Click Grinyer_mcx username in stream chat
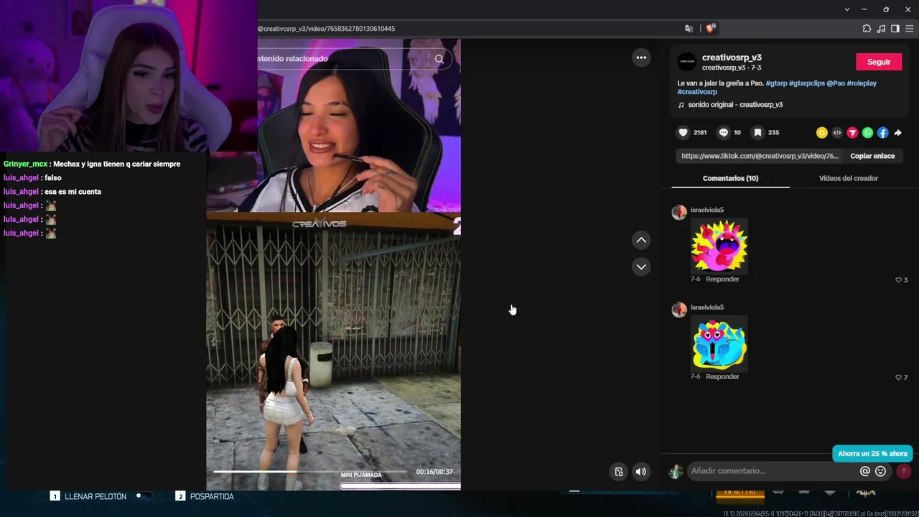This screenshot has height=517, width=919. click(x=25, y=164)
